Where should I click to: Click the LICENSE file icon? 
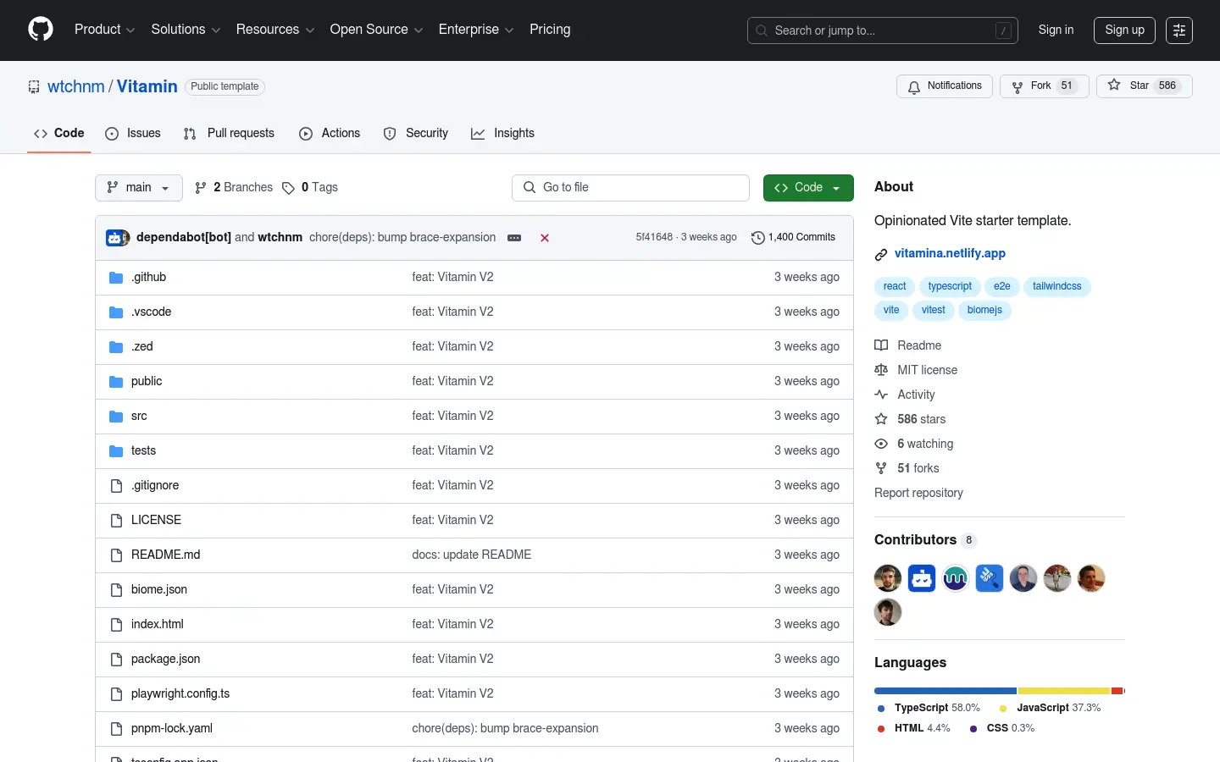(x=116, y=521)
